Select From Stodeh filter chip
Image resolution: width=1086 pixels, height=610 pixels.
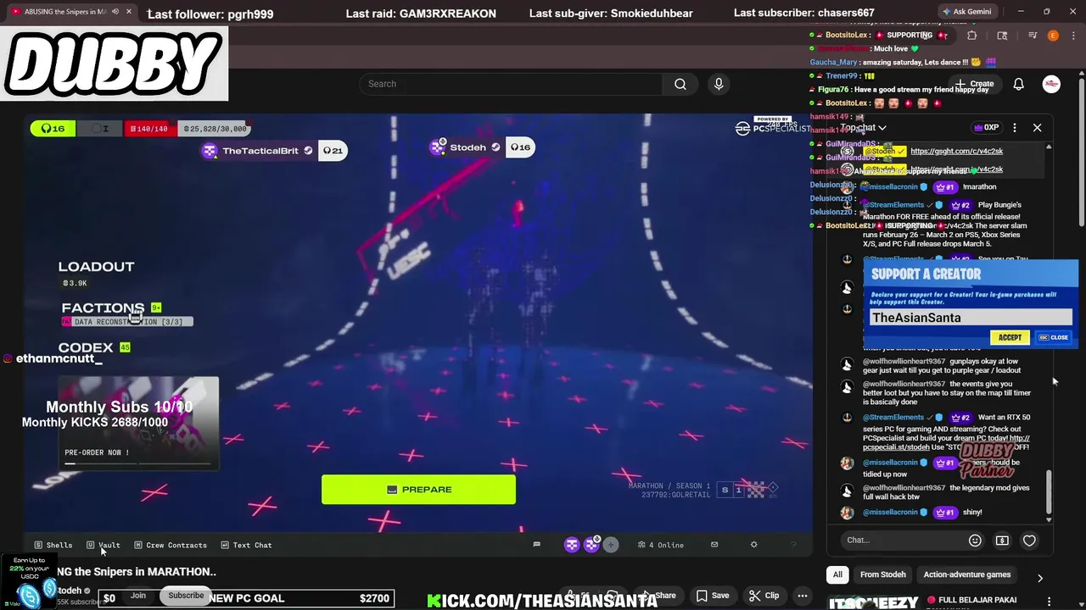tap(882, 574)
